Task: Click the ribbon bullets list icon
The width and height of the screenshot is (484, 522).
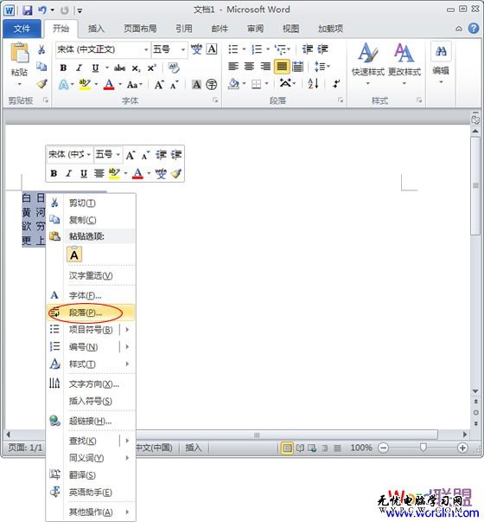Action: [233, 49]
